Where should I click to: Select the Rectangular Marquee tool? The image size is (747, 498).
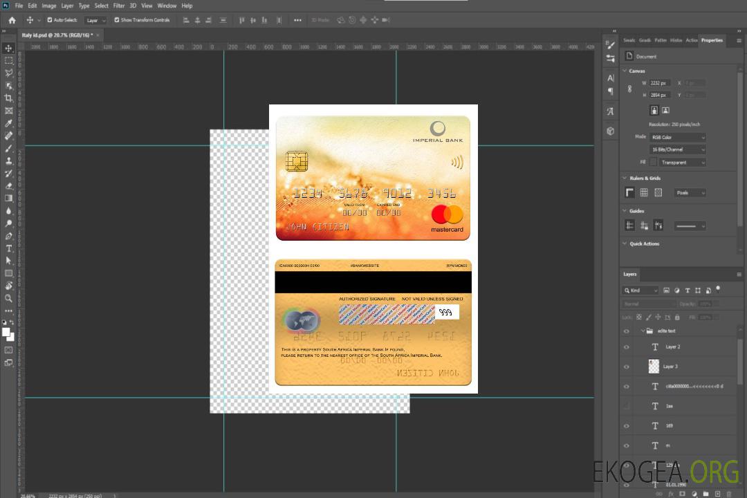[8, 61]
